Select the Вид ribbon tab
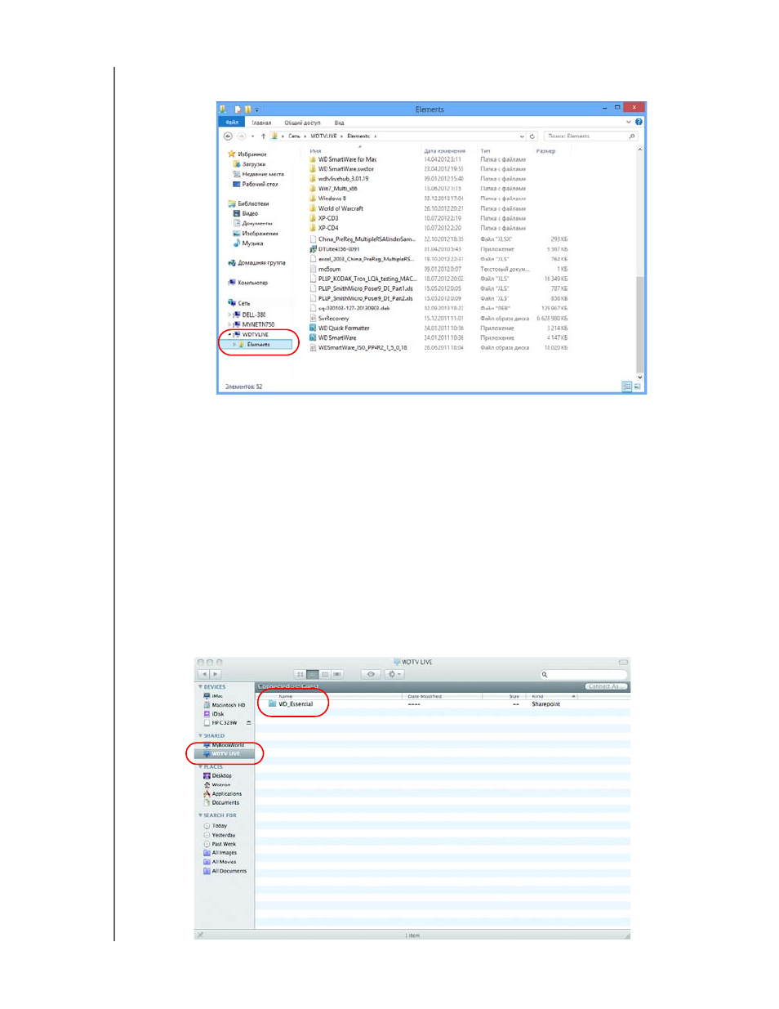The width and height of the screenshot is (779, 1009). pyautogui.click(x=339, y=123)
